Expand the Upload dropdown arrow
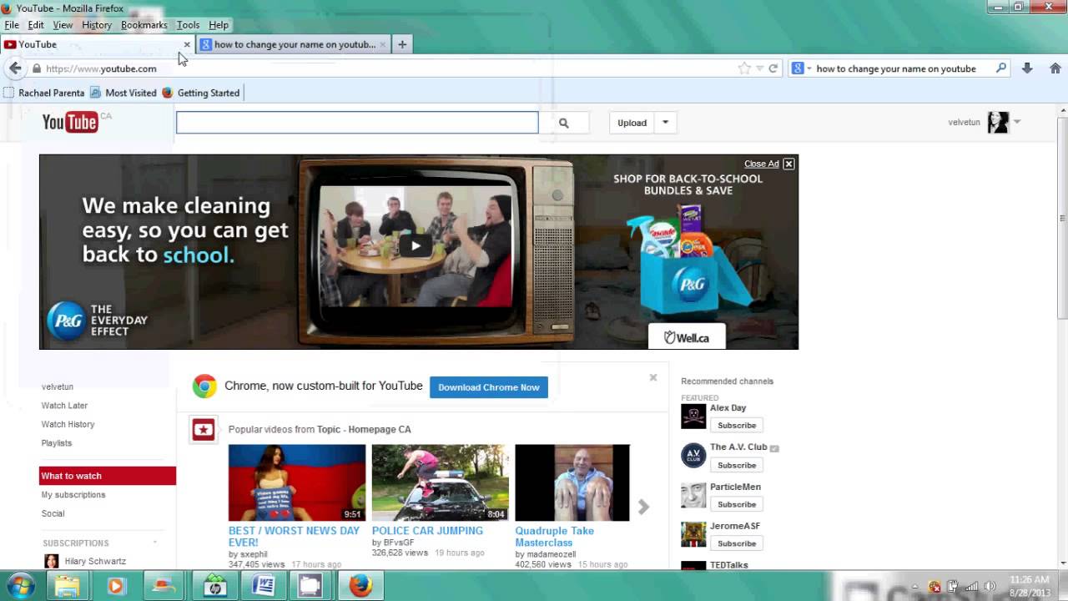The width and height of the screenshot is (1068, 601). tap(665, 123)
